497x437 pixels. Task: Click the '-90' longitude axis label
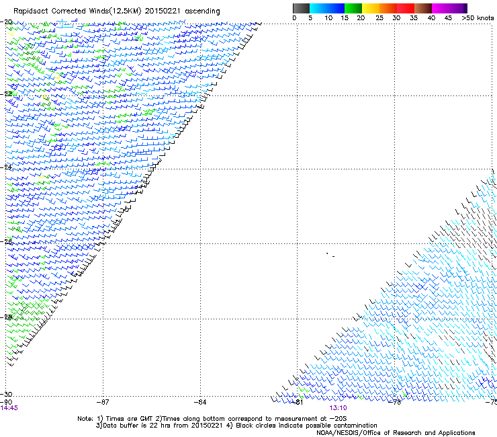[6, 402]
